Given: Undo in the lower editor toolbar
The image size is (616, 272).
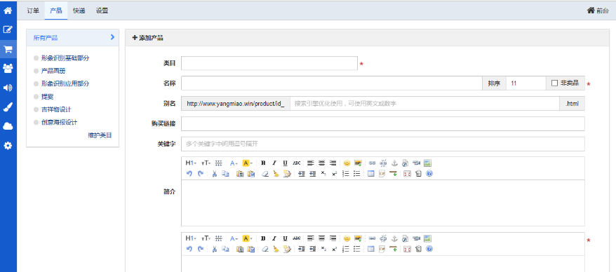Looking at the screenshot, I should point(189,249).
